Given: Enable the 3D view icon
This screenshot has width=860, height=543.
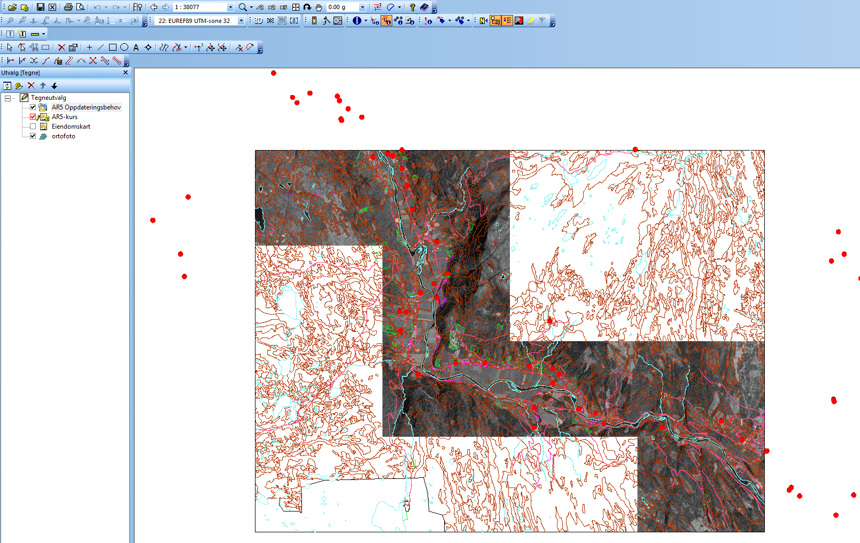Looking at the screenshot, I should point(259,20).
